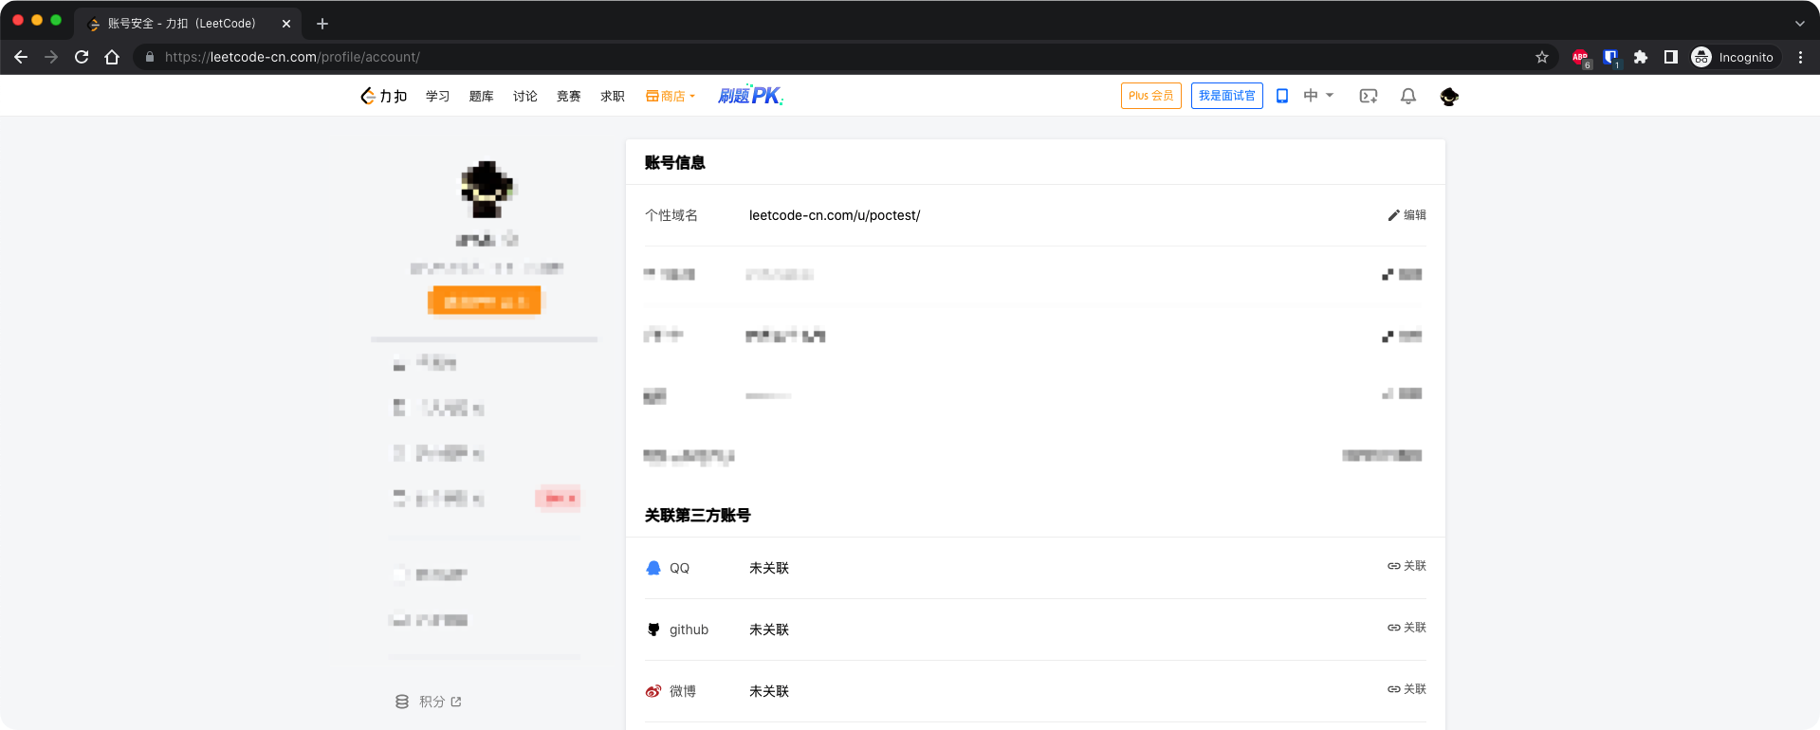
Task: Click the orange button under profile name
Action: (x=485, y=301)
